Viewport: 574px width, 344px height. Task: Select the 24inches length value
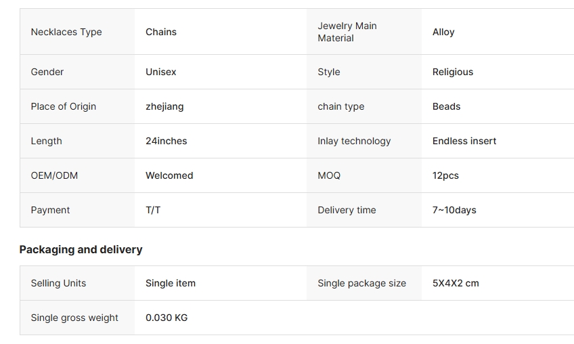click(x=167, y=141)
